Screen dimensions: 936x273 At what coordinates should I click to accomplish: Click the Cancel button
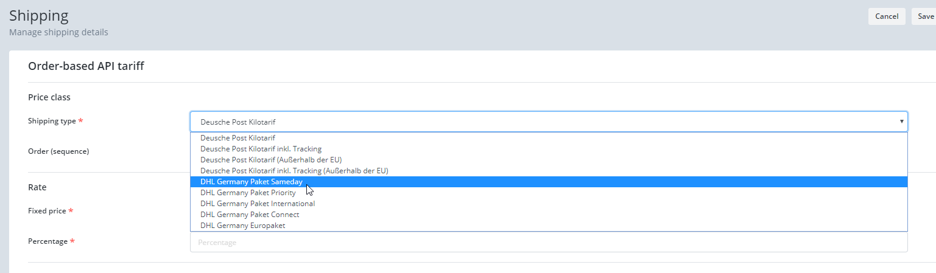pyautogui.click(x=887, y=16)
